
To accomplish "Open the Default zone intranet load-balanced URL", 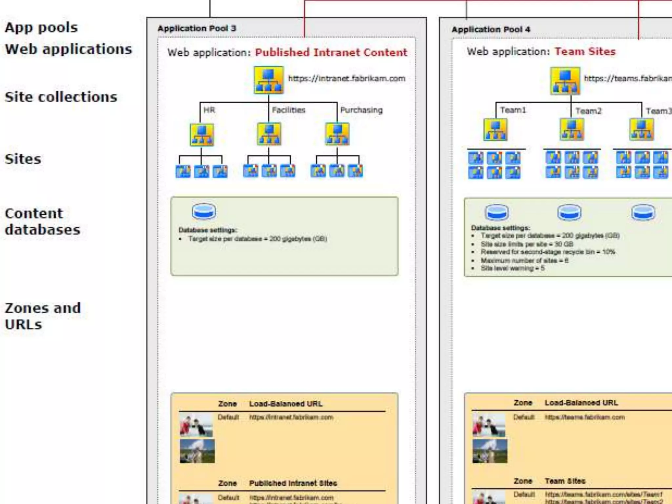I will 291,417.
